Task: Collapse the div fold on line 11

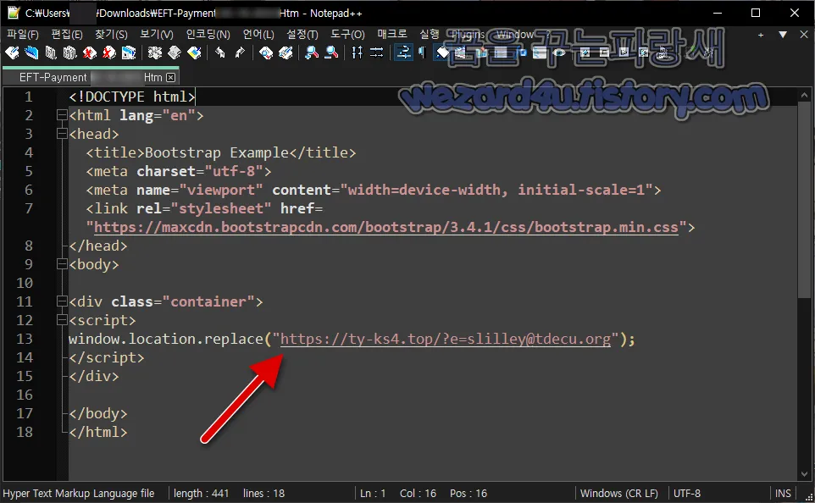Action: coord(62,302)
